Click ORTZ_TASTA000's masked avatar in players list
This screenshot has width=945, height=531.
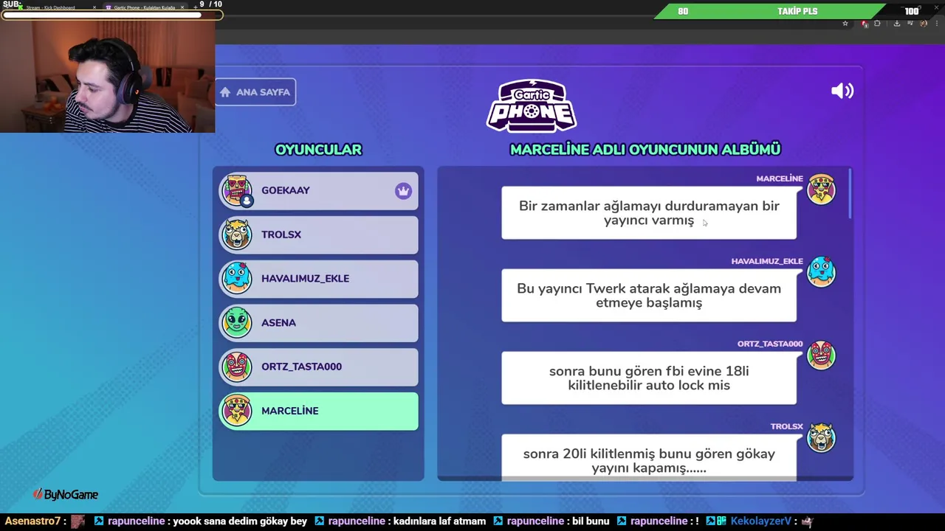coord(237,367)
